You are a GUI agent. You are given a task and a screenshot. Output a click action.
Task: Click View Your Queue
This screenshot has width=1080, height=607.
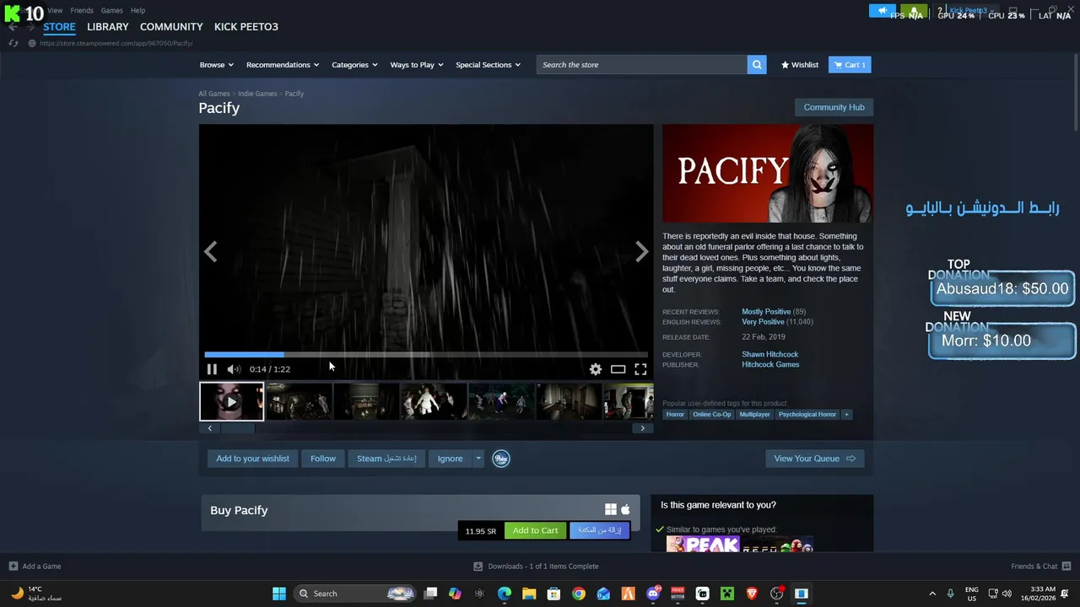(814, 459)
